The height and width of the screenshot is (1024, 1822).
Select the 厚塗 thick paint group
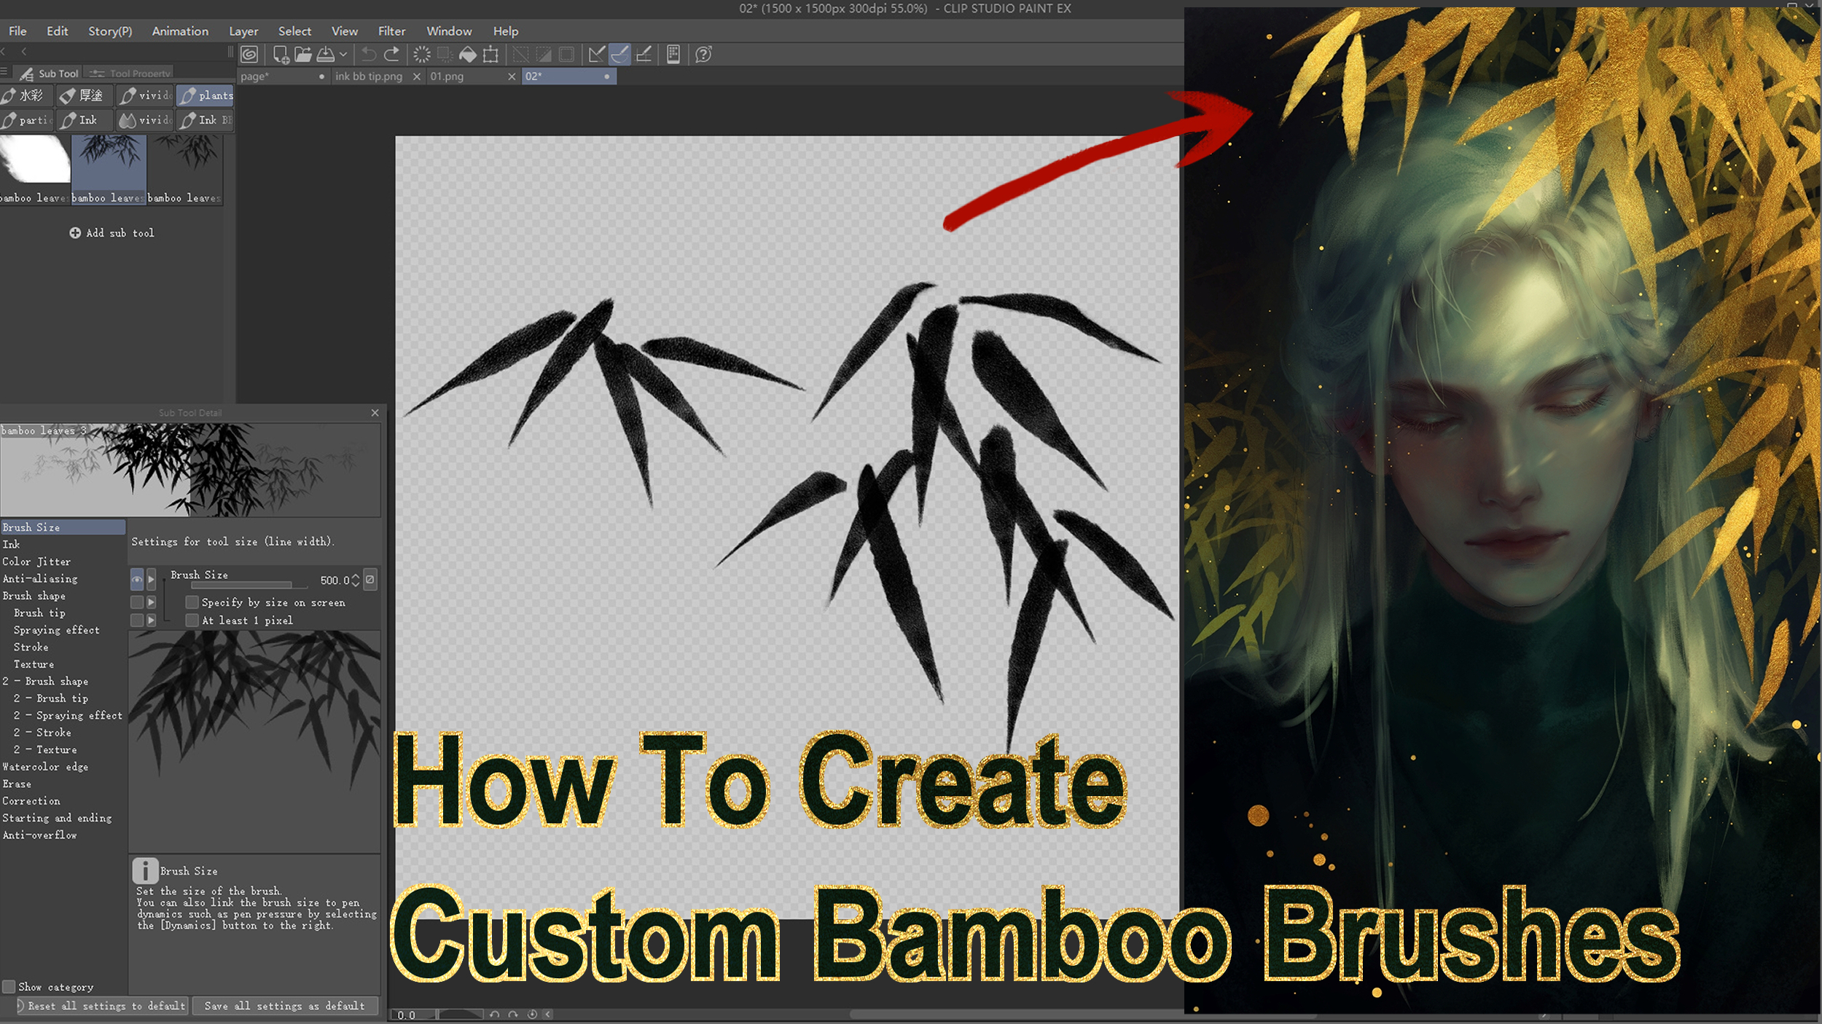pos(85,95)
